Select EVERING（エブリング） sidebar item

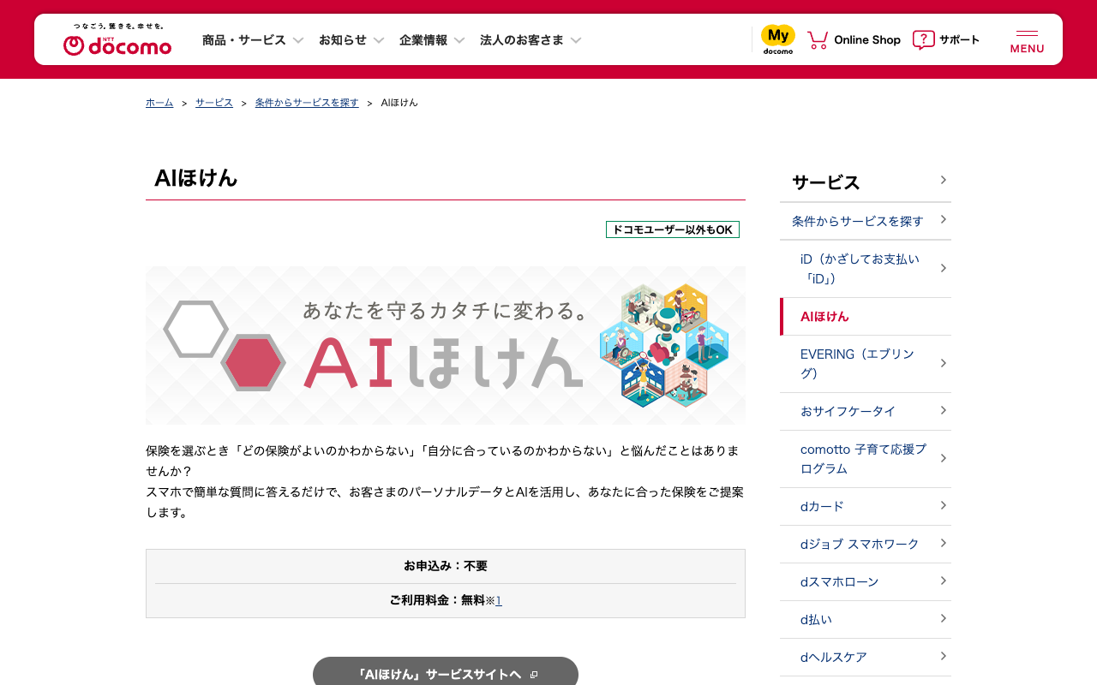pos(866,364)
